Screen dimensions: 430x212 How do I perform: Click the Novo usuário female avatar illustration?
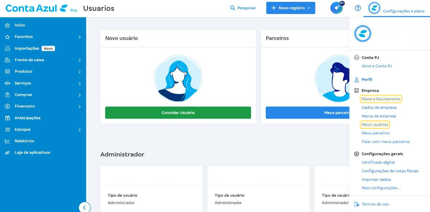[178, 78]
